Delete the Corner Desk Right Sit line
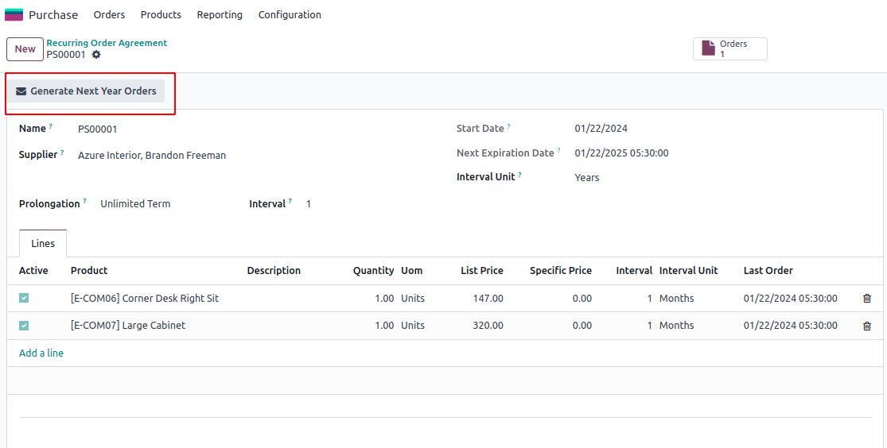The height and width of the screenshot is (448, 887). (866, 299)
